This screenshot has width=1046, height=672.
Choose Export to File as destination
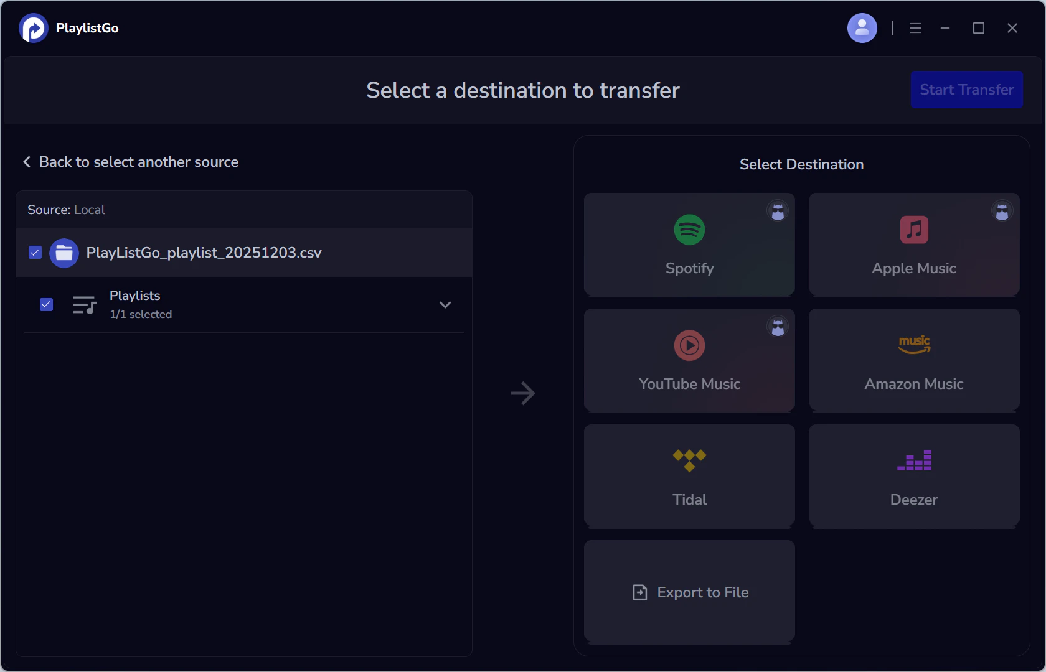click(x=689, y=592)
